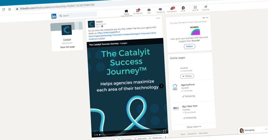Click the 1 / 6 page indicator
The height and width of the screenshot is (140, 268).
96,135
